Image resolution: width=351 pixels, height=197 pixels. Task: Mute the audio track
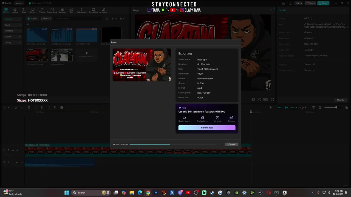point(17,163)
